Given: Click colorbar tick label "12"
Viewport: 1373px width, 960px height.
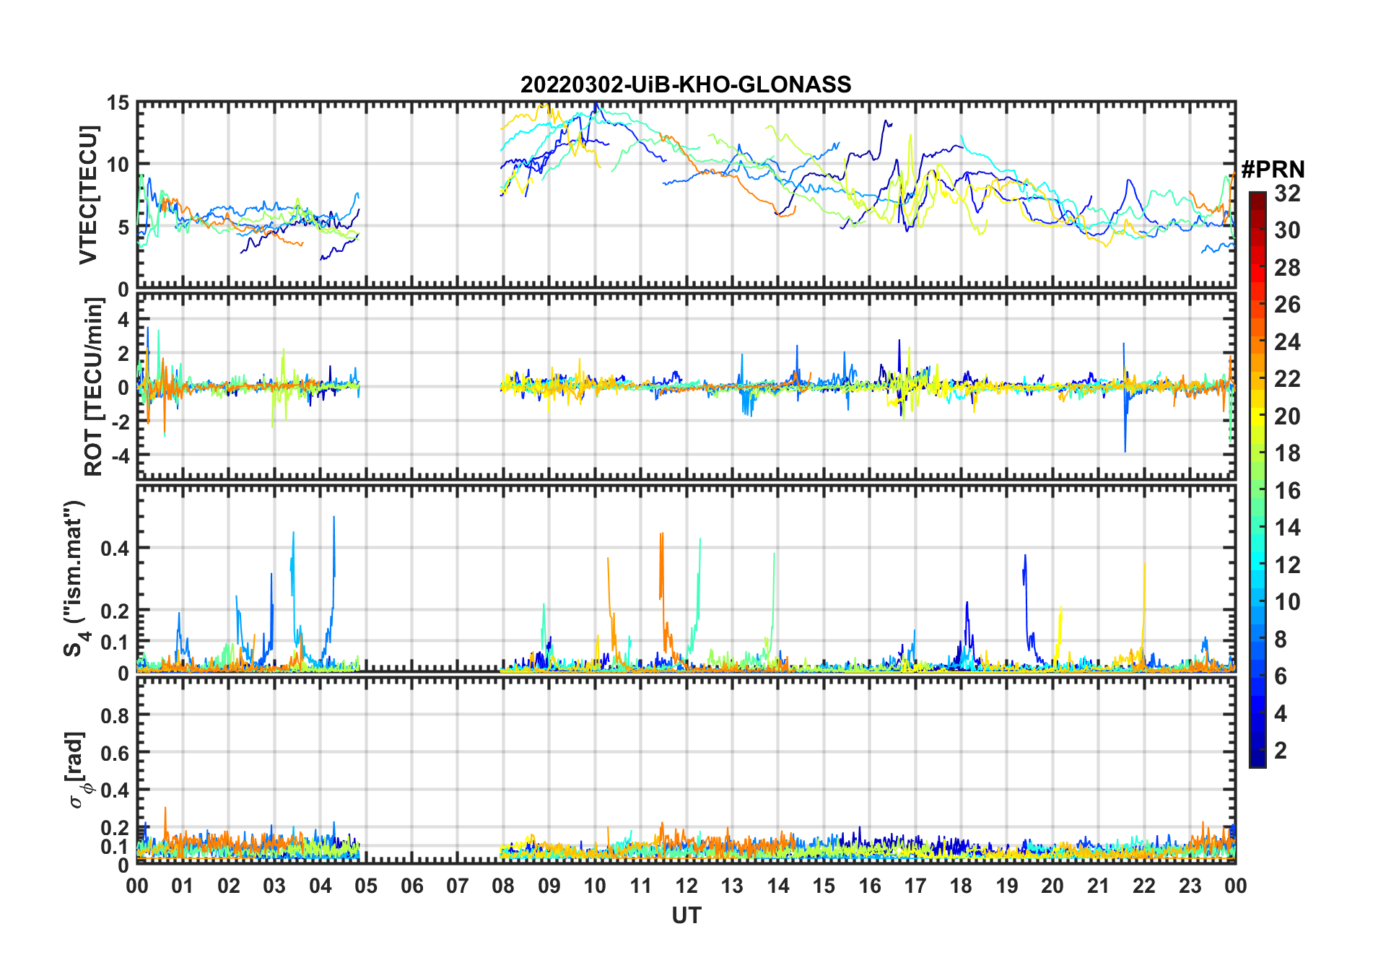Looking at the screenshot, I should pos(1287,564).
